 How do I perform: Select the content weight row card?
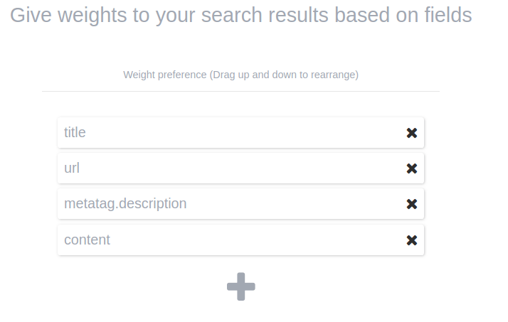click(x=240, y=240)
